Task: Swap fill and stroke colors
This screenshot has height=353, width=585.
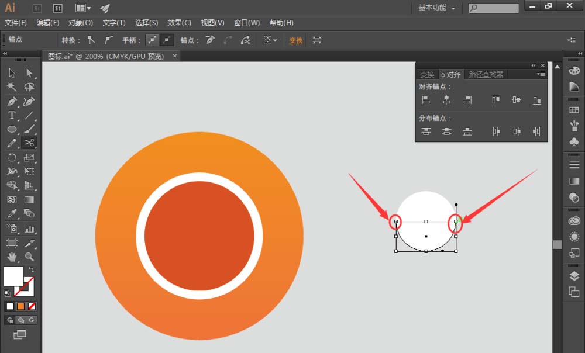Action: 32,269
